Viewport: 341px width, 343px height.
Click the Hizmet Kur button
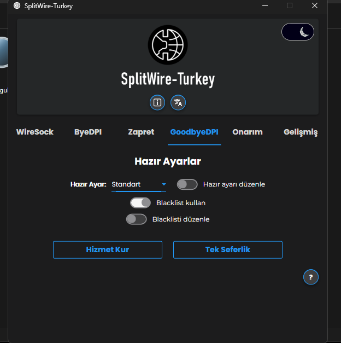108,249
